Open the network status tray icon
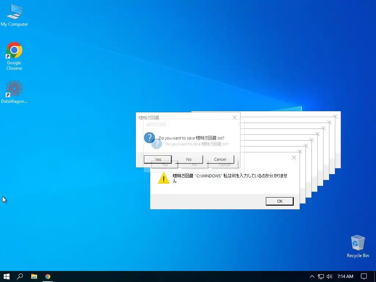The image size is (376, 282). pyautogui.click(x=321, y=276)
